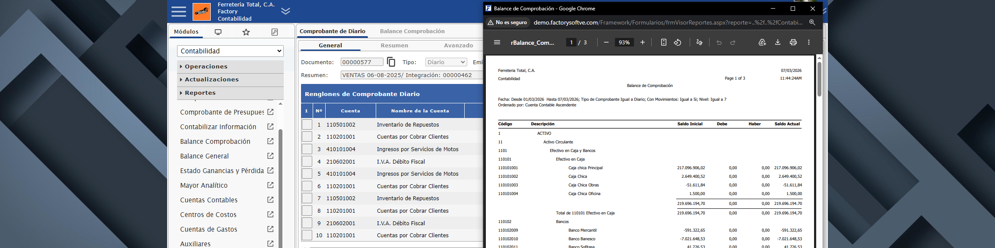Rotate the PDF page counterclockwise
This screenshot has height=248, width=995.
pyautogui.click(x=678, y=42)
